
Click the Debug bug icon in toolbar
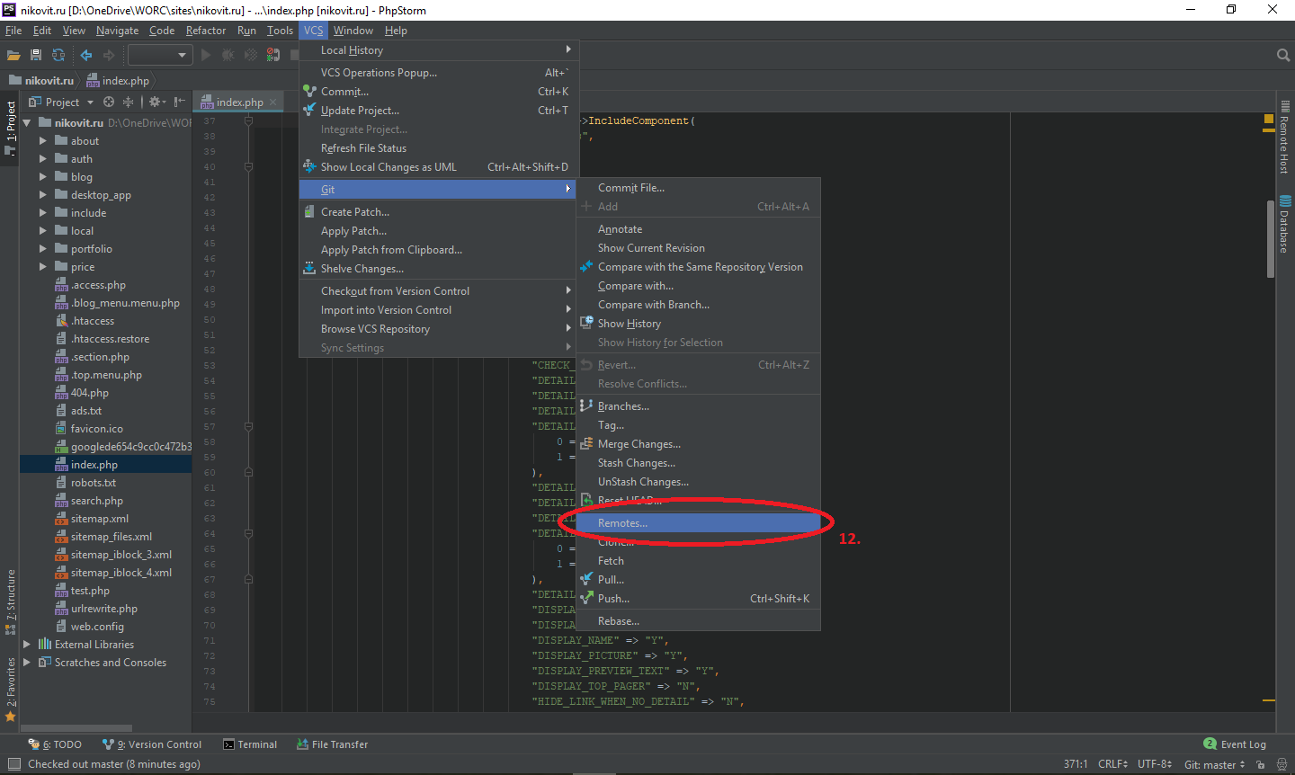tap(228, 55)
